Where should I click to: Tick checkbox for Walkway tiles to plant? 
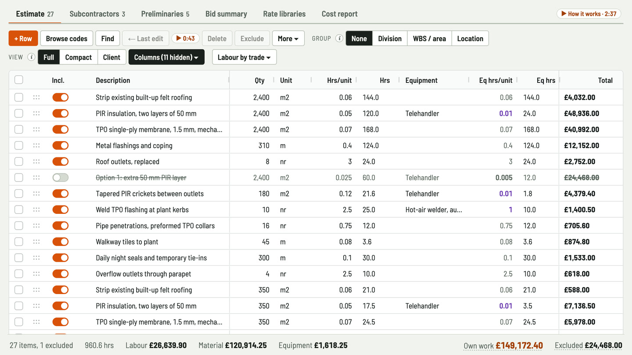pos(19,242)
